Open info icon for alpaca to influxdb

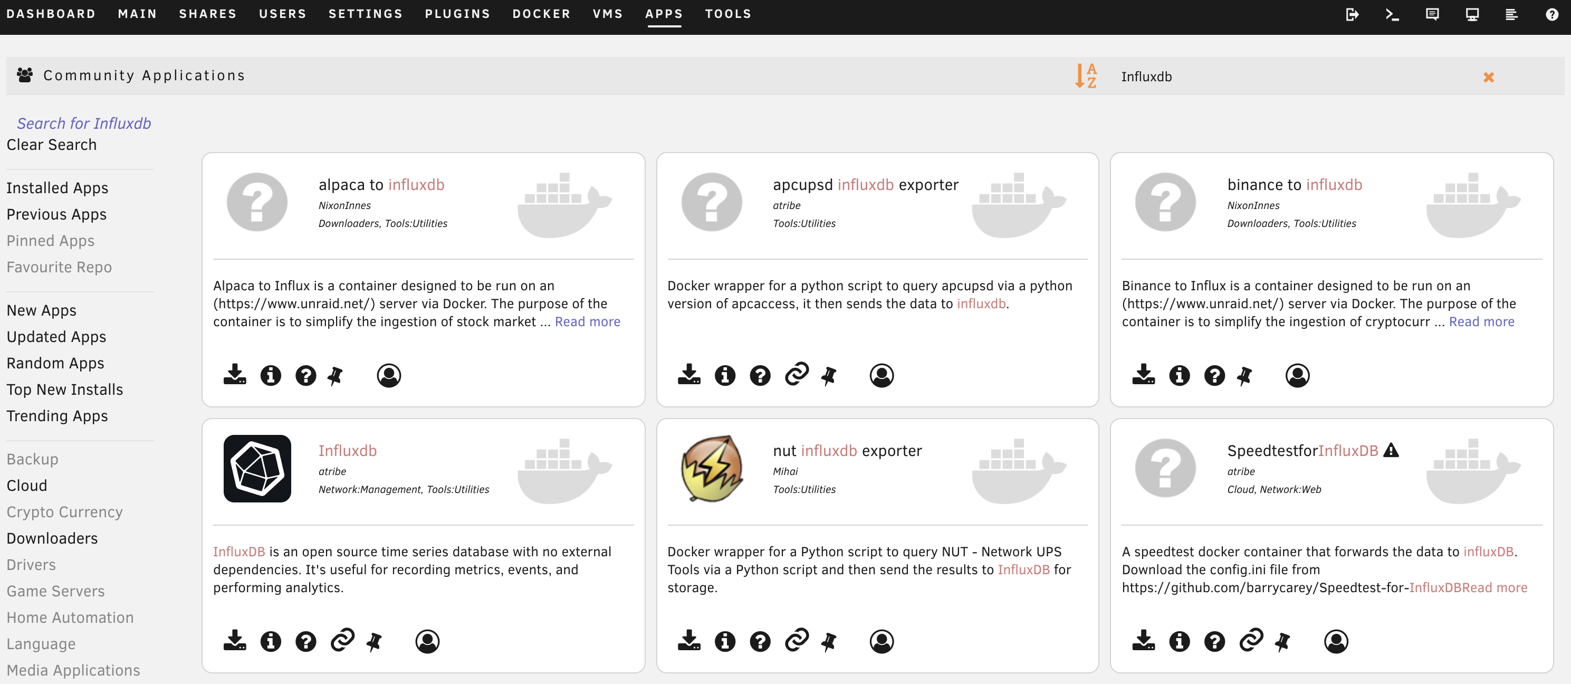pos(270,375)
